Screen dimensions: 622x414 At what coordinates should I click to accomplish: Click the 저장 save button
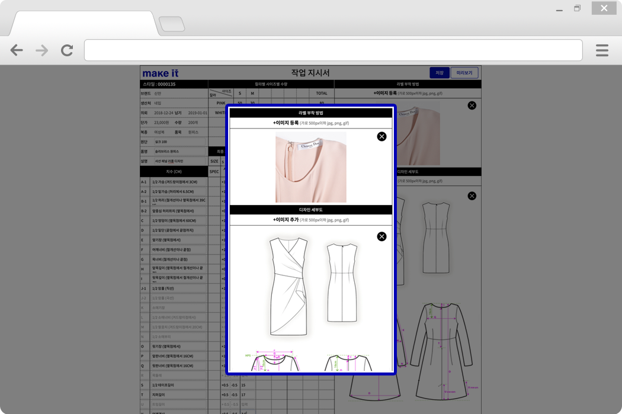point(440,73)
